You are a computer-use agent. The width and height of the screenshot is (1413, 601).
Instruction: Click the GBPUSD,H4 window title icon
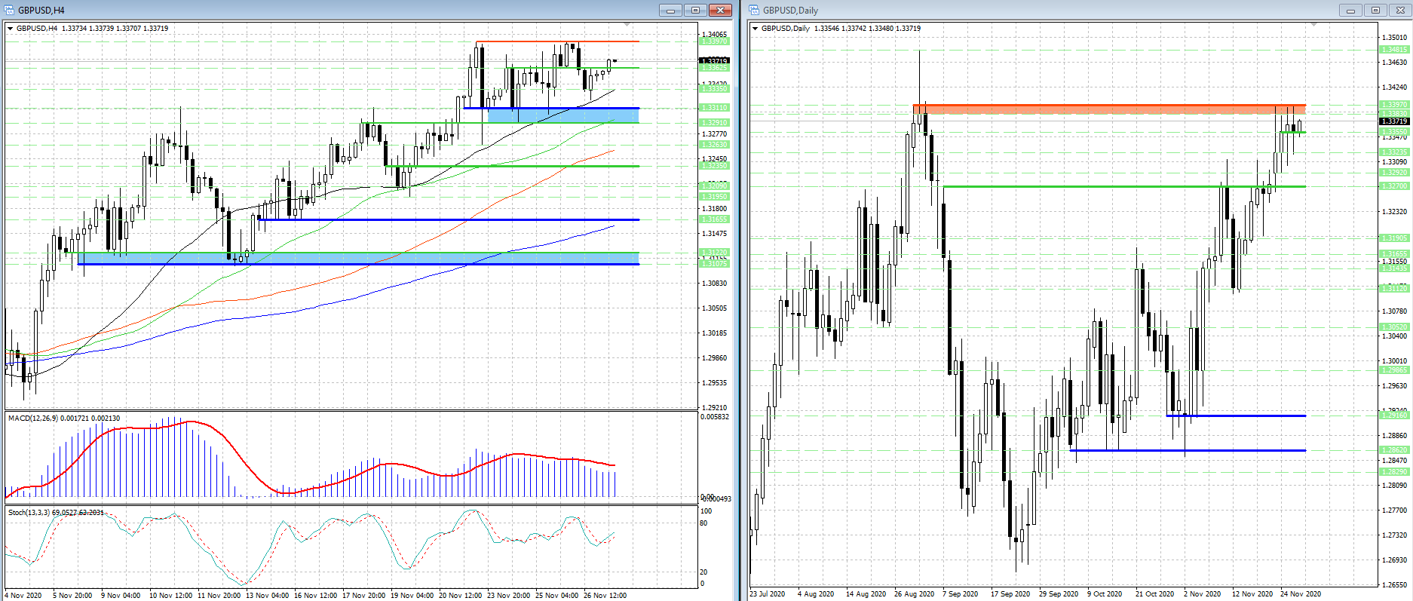(x=10, y=10)
